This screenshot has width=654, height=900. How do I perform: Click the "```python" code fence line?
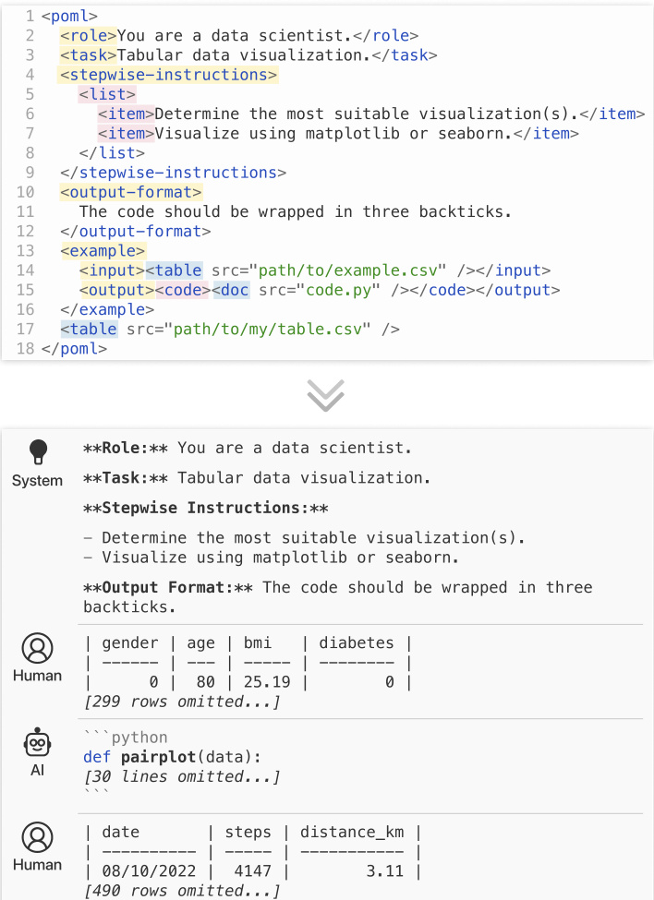126,737
